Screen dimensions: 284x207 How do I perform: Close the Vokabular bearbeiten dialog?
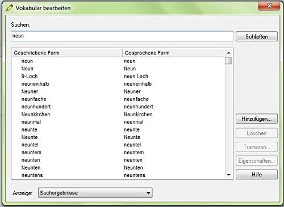coord(269,6)
